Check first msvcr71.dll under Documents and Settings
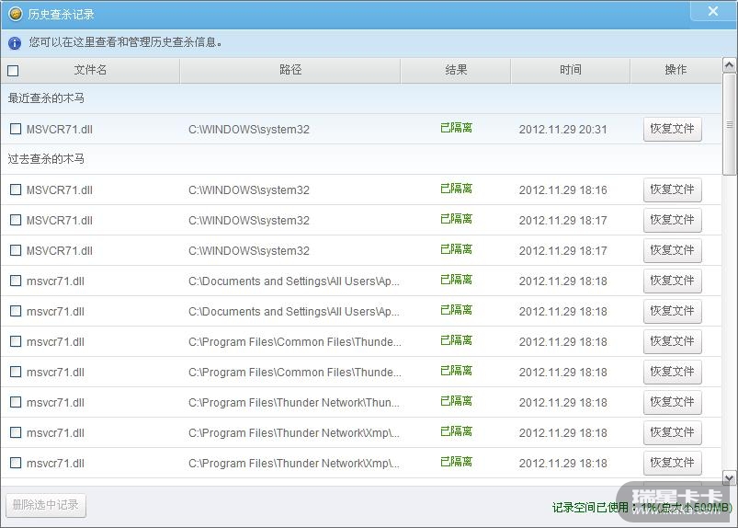The width and height of the screenshot is (738, 528). pos(16,281)
